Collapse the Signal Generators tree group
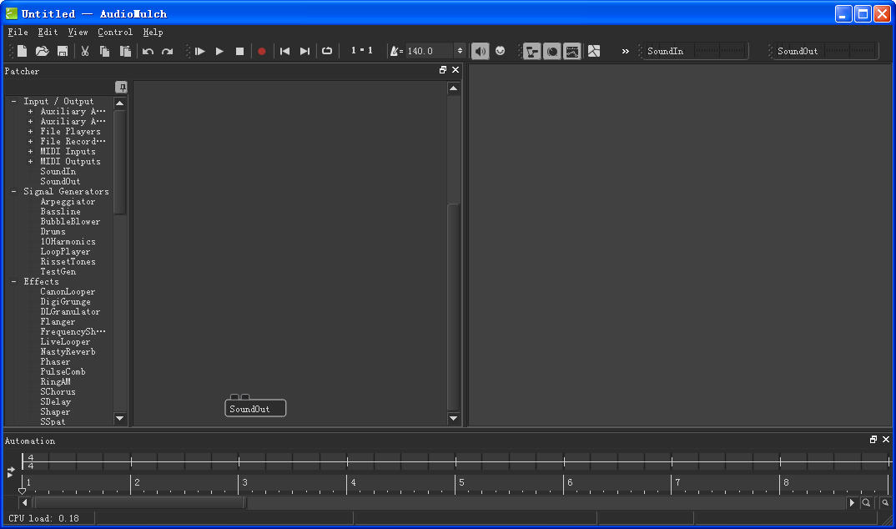This screenshot has width=896, height=529. (x=14, y=192)
